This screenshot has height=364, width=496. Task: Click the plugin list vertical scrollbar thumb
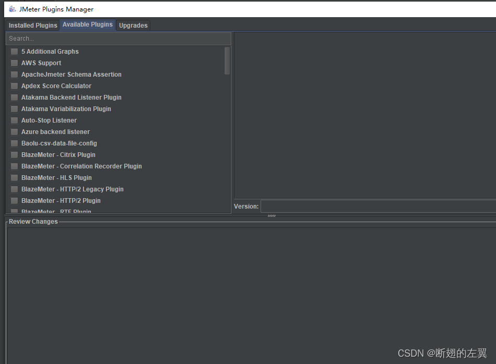pyautogui.click(x=227, y=60)
